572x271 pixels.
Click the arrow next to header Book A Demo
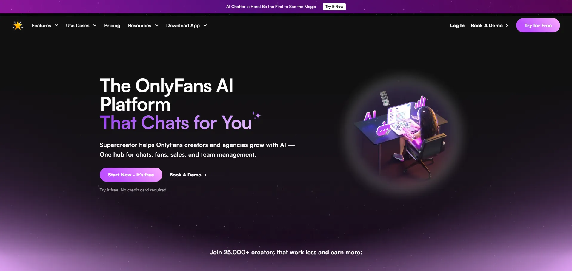[507, 26]
